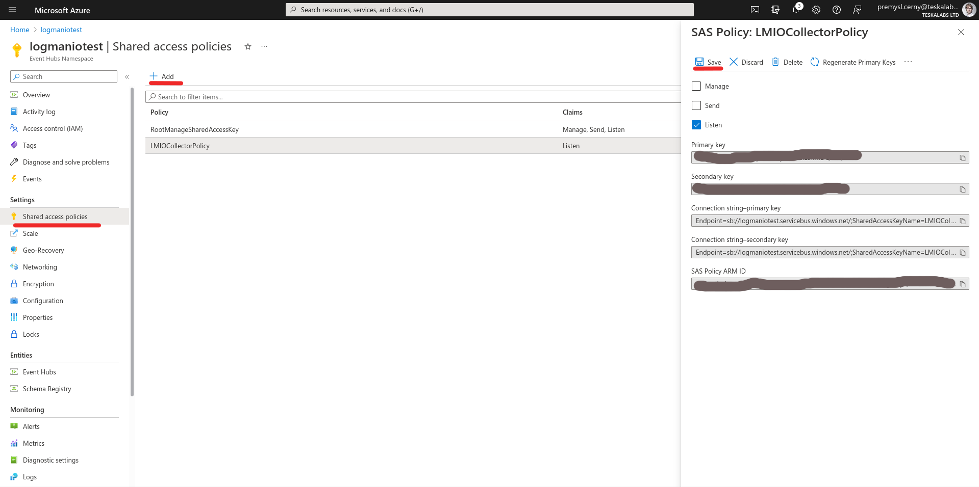Open more options next to the favorite star
Screen dimensions: 979x487
(x=264, y=46)
